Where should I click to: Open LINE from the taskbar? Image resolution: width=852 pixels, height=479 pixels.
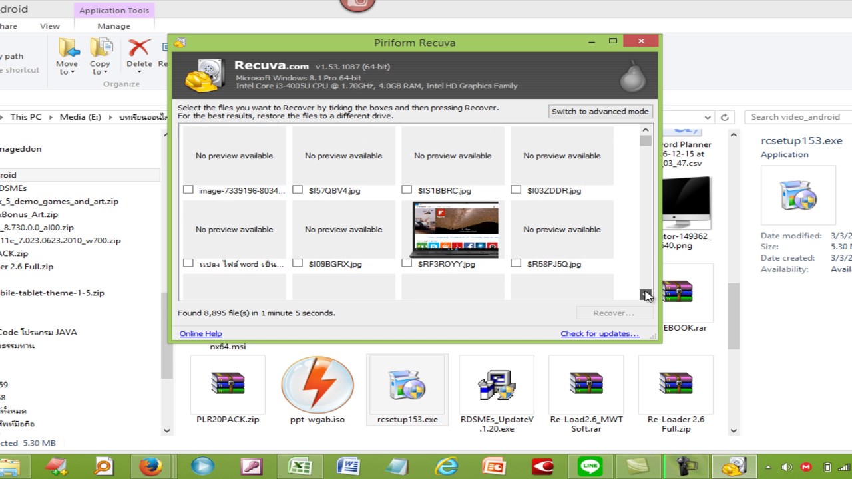pyautogui.click(x=590, y=466)
